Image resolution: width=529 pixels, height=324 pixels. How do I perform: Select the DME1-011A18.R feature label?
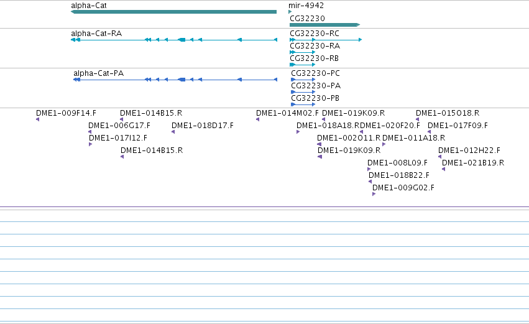[413, 138]
